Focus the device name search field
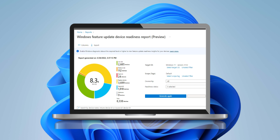This screenshot has width=280, height=140. click(x=141, y=108)
